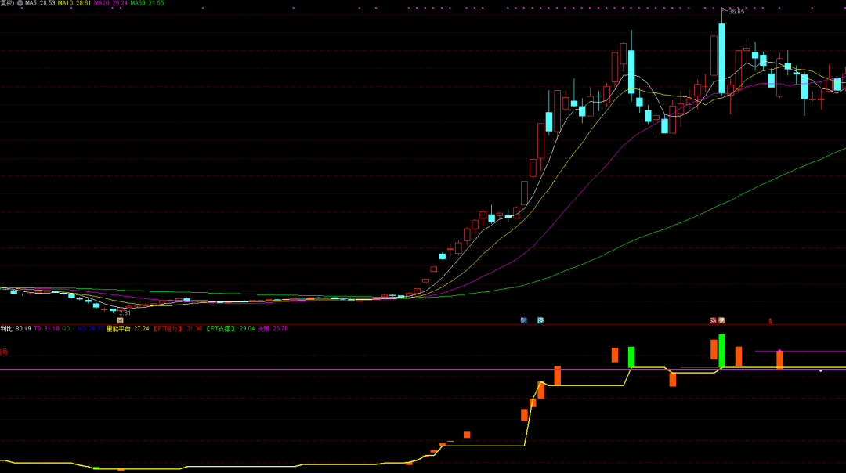Click the round settings icon beside 复权

[20, 4]
